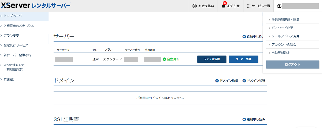Click plus icon beside ドメイン移管
Viewport: 322px width, 129px height.
(x=244, y=81)
